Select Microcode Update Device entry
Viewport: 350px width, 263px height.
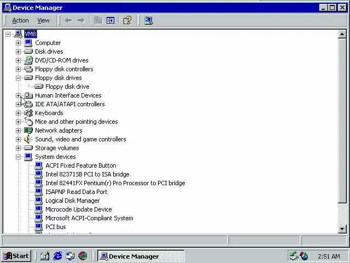pos(79,209)
